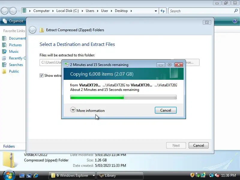Open the Organize menu

click(13, 21)
